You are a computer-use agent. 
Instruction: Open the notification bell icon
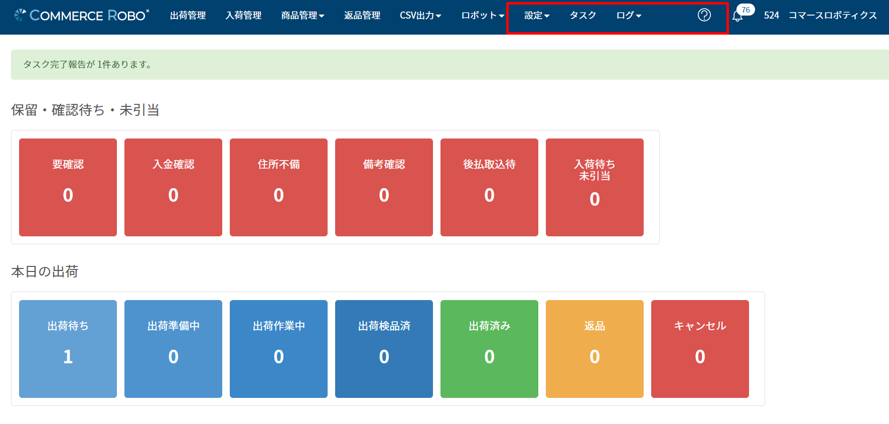[x=737, y=16]
